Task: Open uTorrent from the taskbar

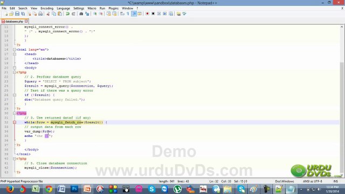Action: tap(177, 189)
